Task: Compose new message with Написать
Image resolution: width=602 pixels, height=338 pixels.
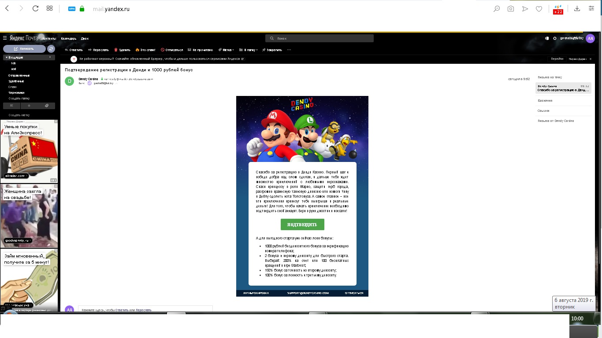Action: 24,49
